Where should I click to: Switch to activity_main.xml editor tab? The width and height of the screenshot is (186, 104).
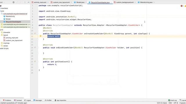[x=40, y=2]
